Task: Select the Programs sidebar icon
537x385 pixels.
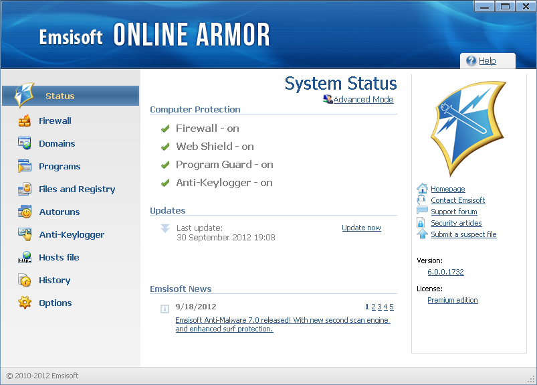Action: tap(25, 166)
